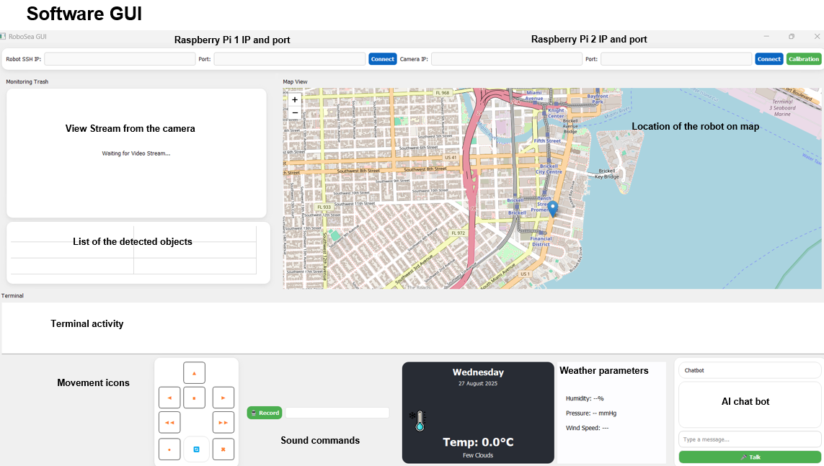Viewport: 824px width, 466px height.
Task: Click the Type a message chatbot field
Action: (749, 439)
